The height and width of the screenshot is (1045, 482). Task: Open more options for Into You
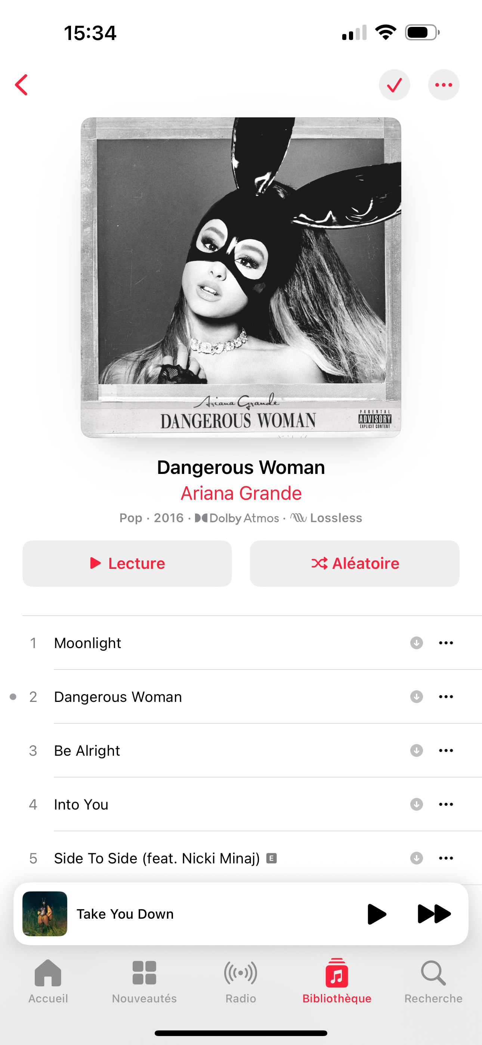(x=446, y=804)
